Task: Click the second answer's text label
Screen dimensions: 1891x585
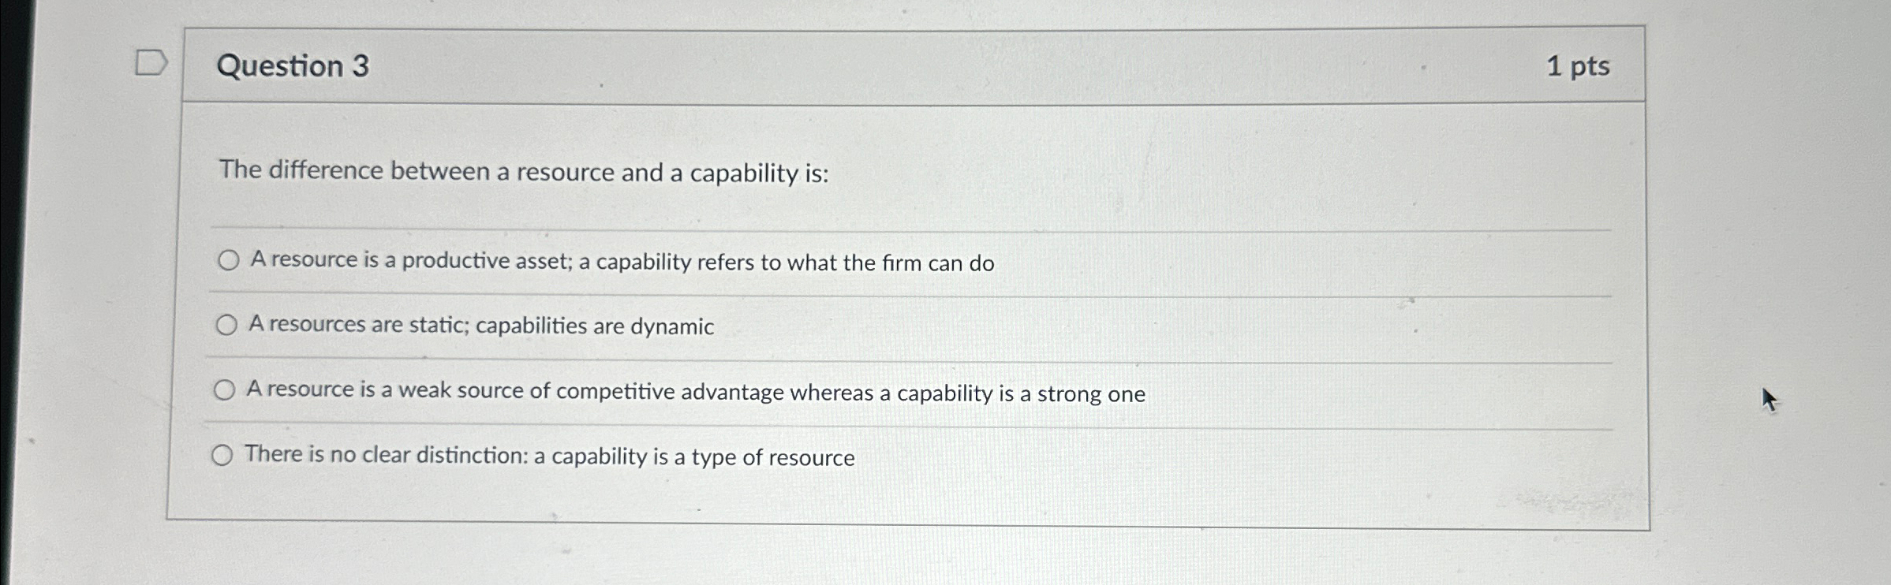Action: 480,326
